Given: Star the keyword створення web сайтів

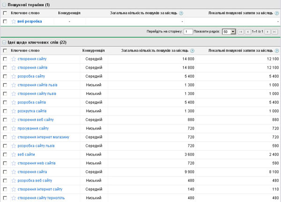Looking at the screenshot, I should (14, 163).
